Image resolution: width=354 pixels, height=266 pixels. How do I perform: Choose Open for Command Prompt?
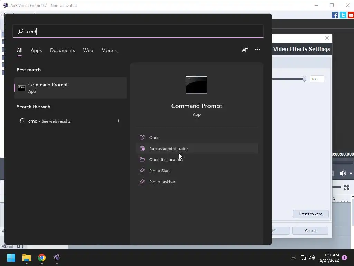click(x=197, y=137)
